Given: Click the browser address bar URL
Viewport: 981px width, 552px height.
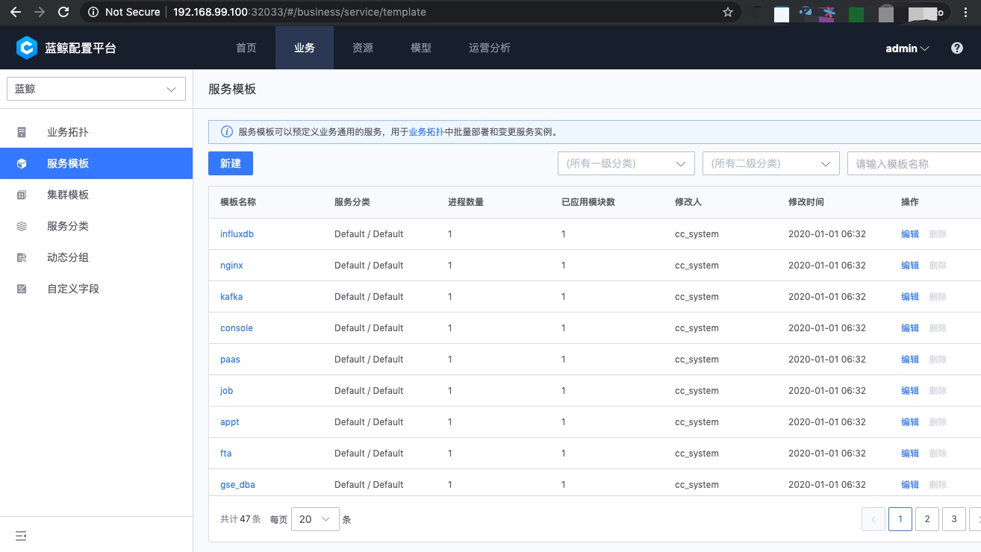Looking at the screenshot, I should [299, 12].
